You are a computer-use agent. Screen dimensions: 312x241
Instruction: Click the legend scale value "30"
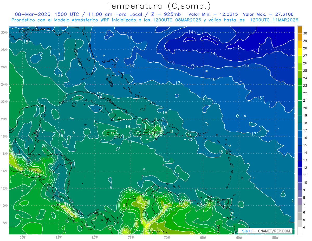(x=305, y=33)
